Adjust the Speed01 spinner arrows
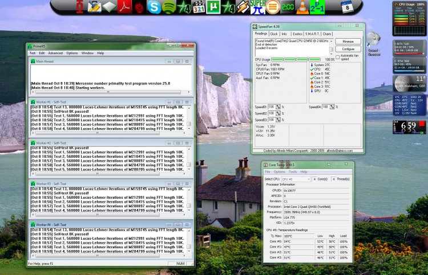This screenshot has height=275, width=428. [278, 106]
